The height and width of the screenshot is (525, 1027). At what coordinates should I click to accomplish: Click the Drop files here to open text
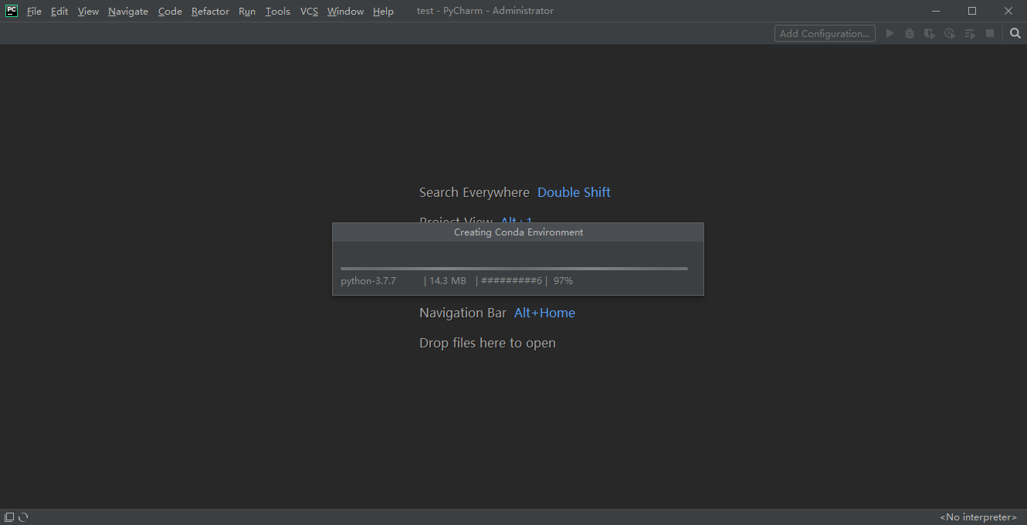point(487,343)
